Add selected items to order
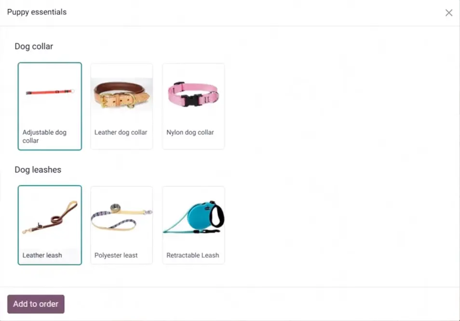The image size is (460, 321). (36, 304)
